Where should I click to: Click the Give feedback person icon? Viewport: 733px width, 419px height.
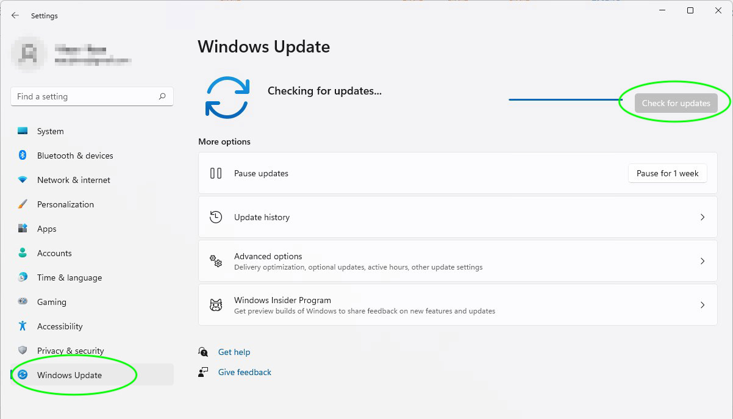pos(203,372)
